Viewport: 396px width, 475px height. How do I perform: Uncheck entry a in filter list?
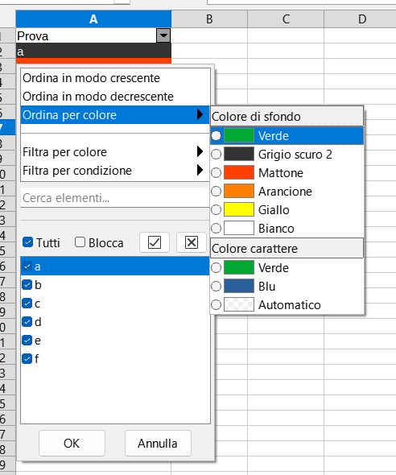pyautogui.click(x=27, y=266)
